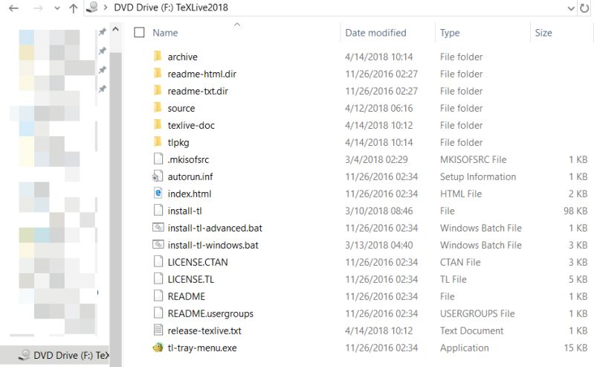The image size is (594, 367).
Task: Click the release-texlive.txt document icon
Action: 158,330
